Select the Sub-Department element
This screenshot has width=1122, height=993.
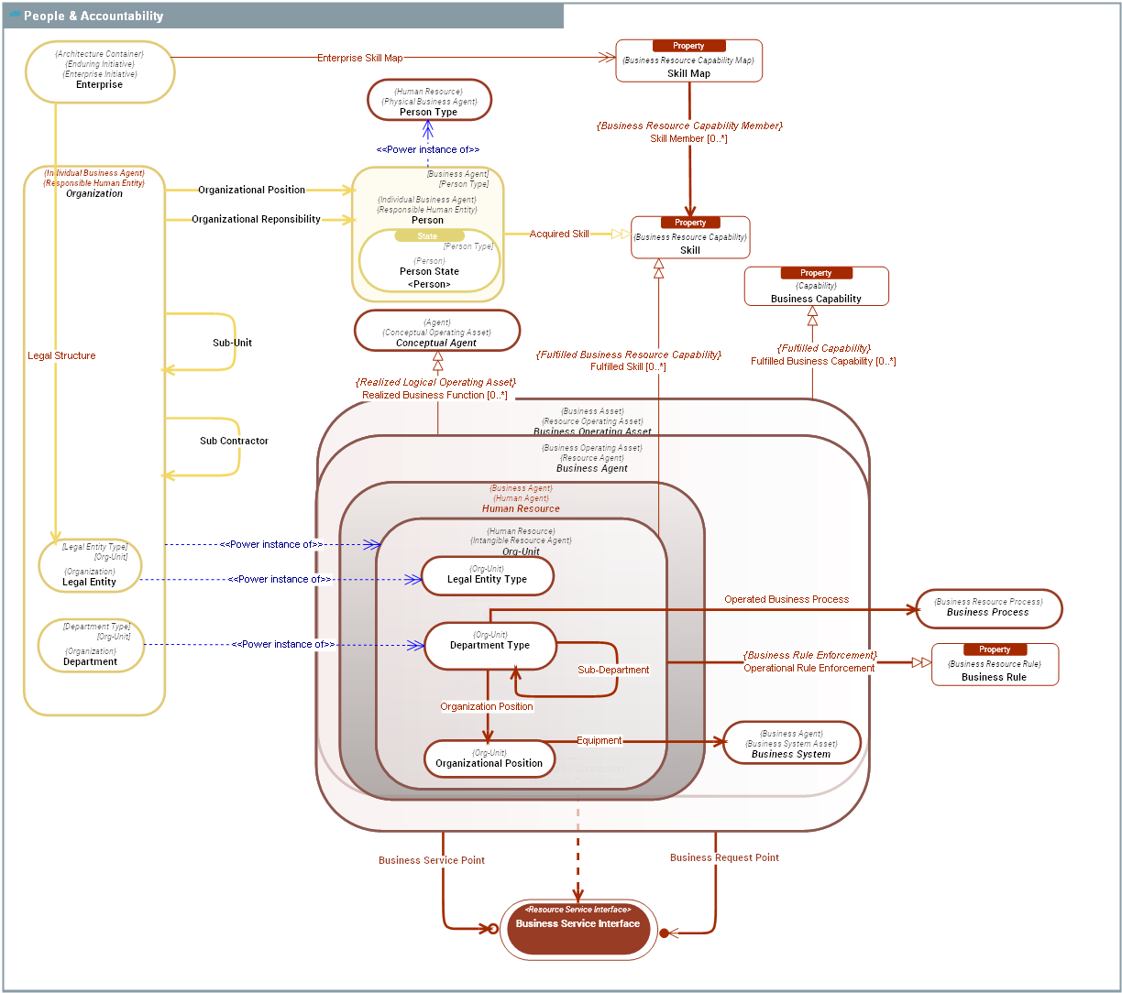(x=615, y=670)
